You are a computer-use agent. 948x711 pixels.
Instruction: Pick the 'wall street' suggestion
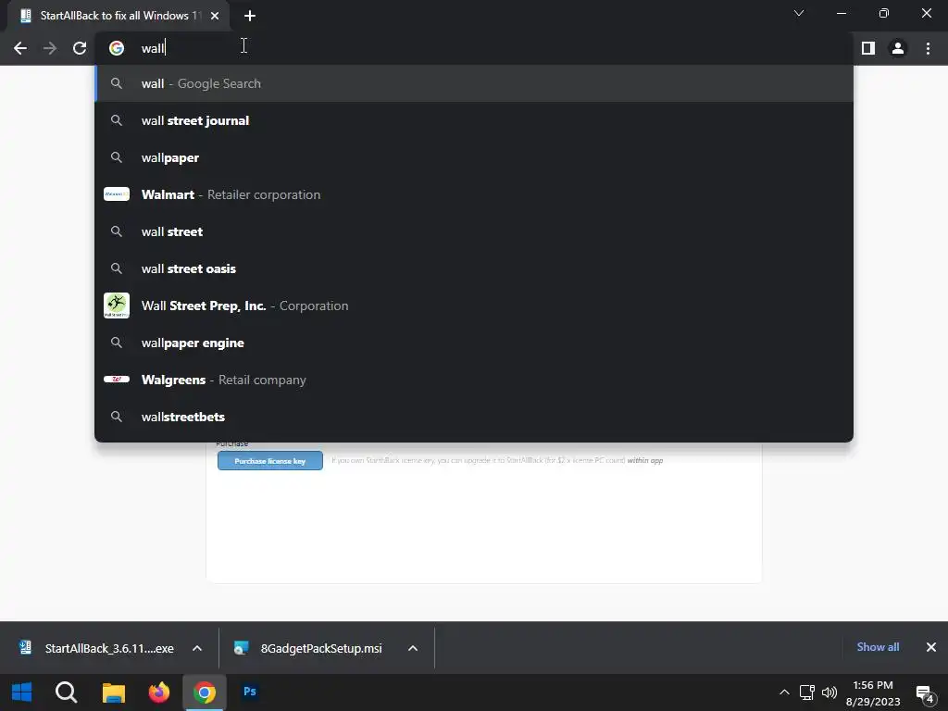(x=474, y=231)
